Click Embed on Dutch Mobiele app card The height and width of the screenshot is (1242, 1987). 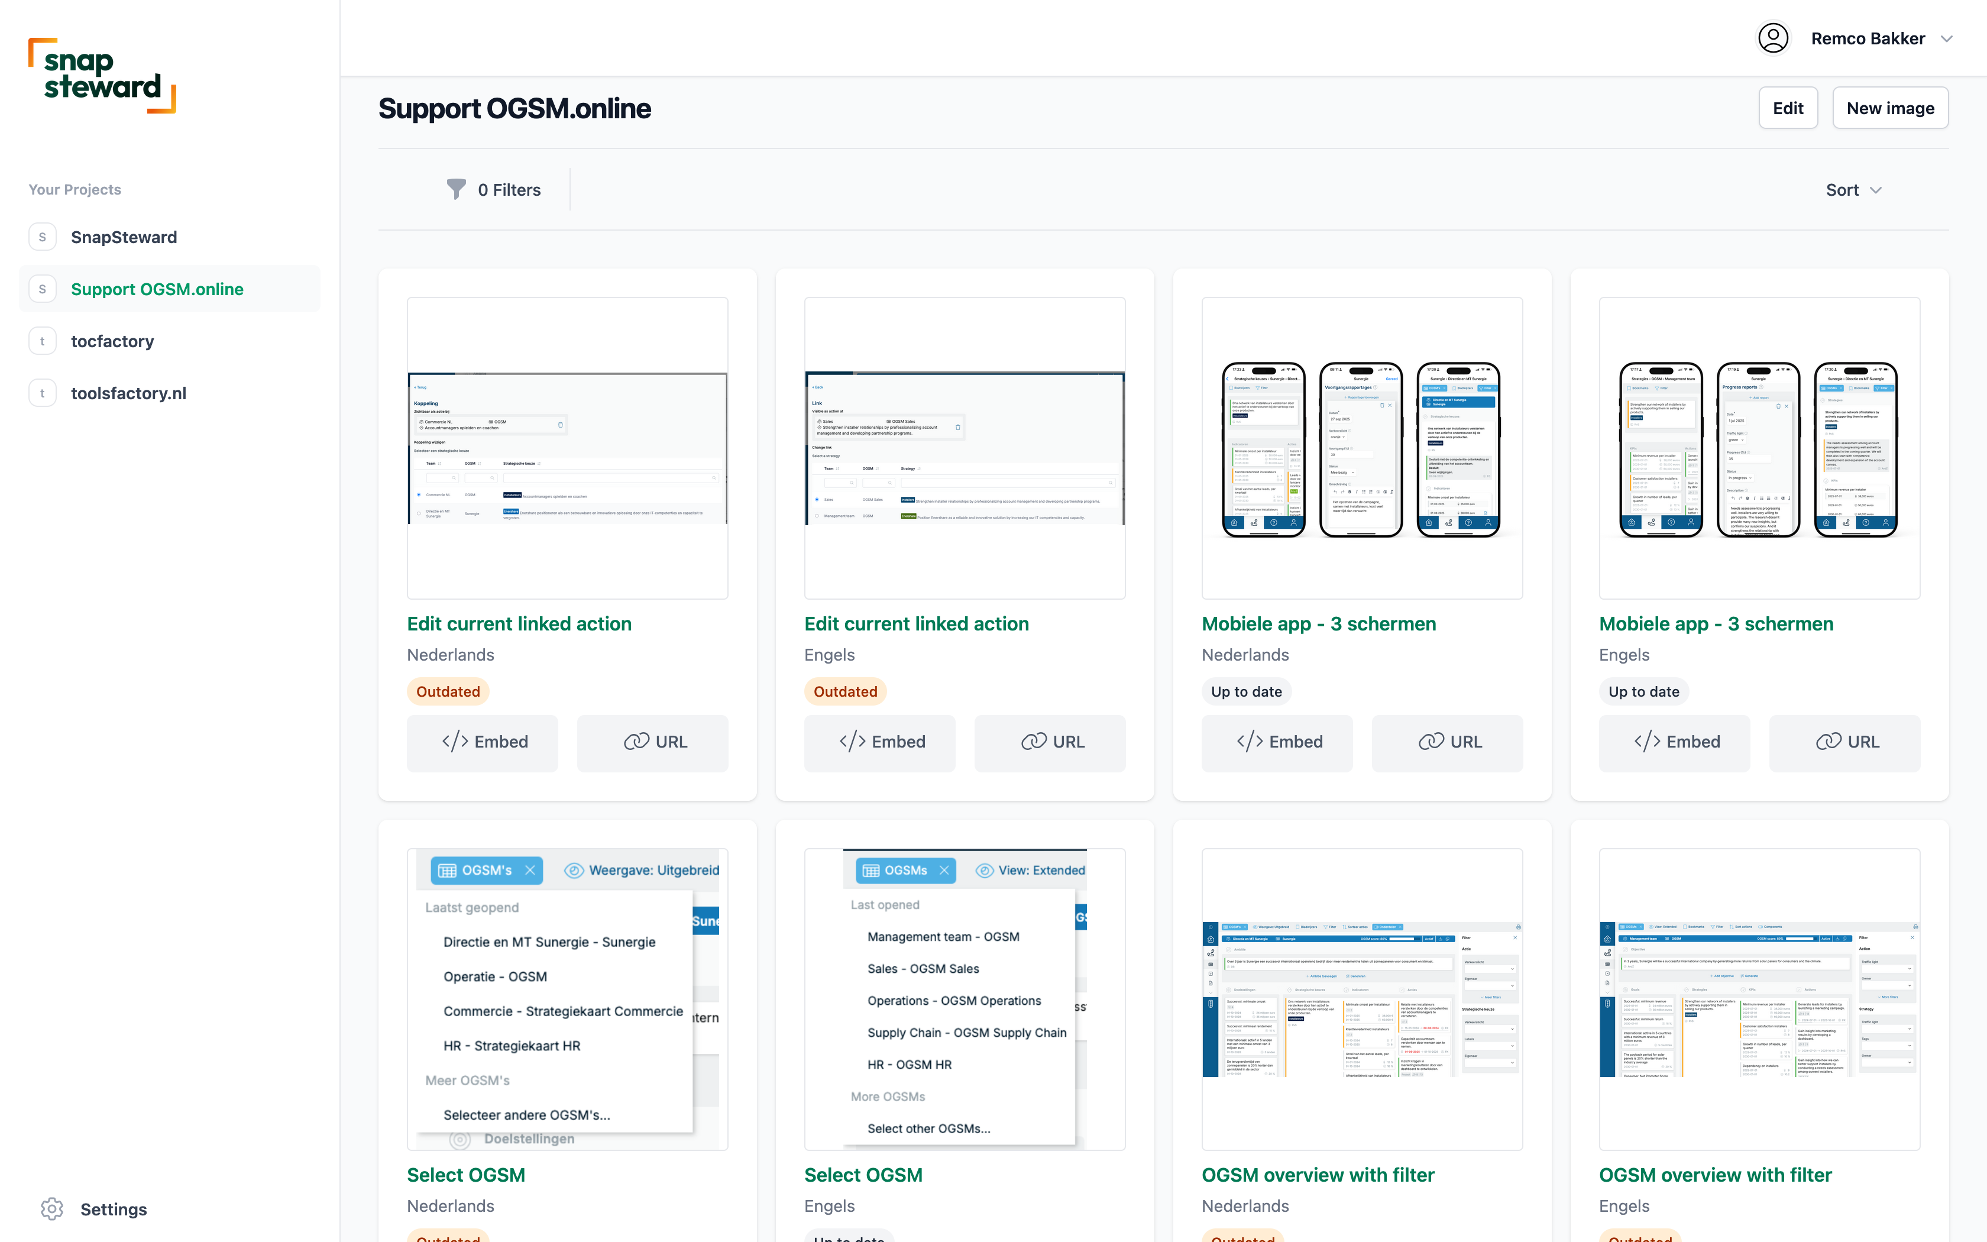click(x=1277, y=742)
